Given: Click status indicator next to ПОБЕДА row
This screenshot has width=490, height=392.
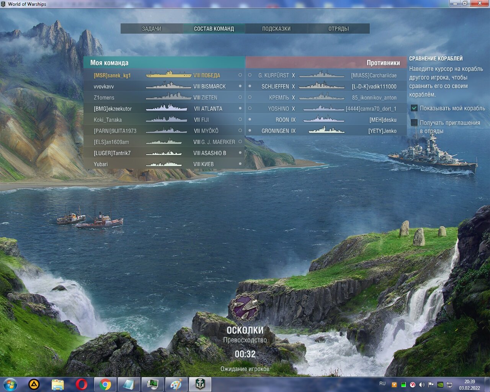Looking at the screenshot, I should coord(240,75).
